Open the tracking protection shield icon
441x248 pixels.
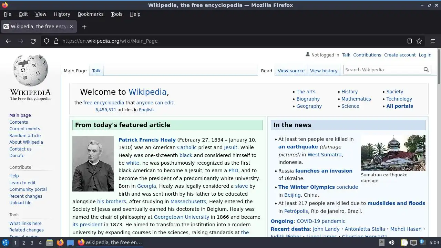pos(47,41)
